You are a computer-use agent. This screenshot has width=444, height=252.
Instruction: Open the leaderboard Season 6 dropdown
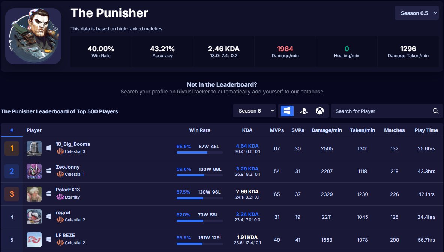tap(255, 111)
